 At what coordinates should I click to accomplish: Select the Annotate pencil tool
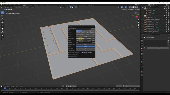(x=2, y=32)
